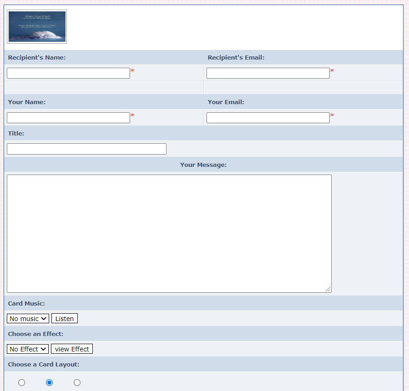409x391 pixels.
Task: Click the 'Your Message:' heading text
Action: pos(203,165)
